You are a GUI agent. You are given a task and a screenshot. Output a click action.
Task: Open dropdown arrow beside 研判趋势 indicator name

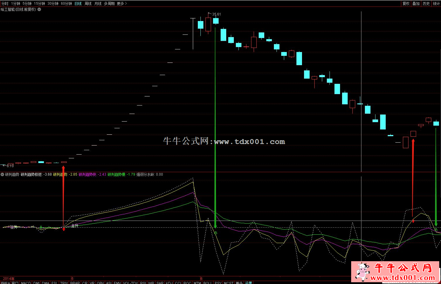pyautogui.click(x=2, y=174)
